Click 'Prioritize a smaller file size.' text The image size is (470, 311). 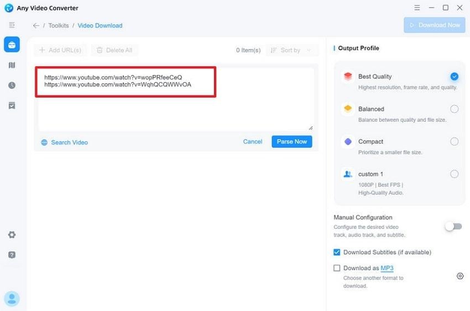point(390,153)
